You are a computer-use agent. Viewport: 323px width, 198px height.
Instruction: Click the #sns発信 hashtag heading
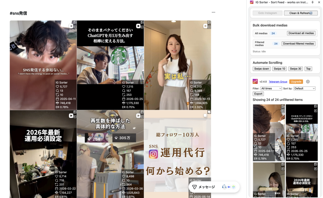coord(18,13)
